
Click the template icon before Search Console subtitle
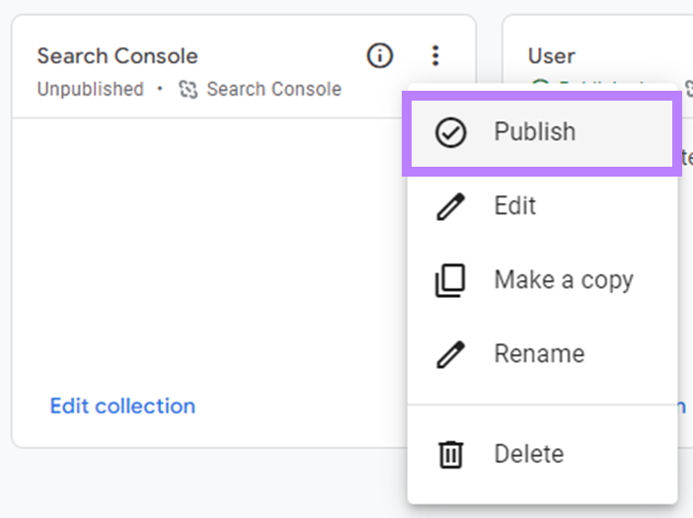[x=189, y=89]
